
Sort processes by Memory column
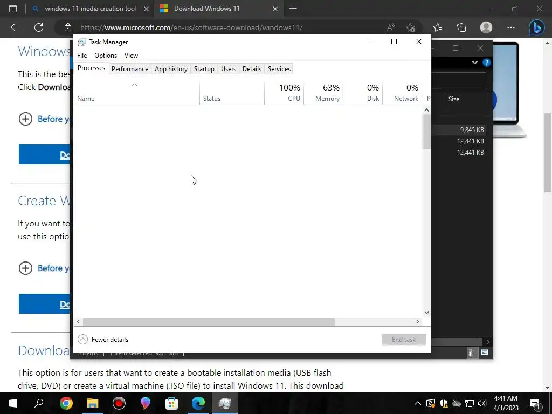tap(323, 93)
